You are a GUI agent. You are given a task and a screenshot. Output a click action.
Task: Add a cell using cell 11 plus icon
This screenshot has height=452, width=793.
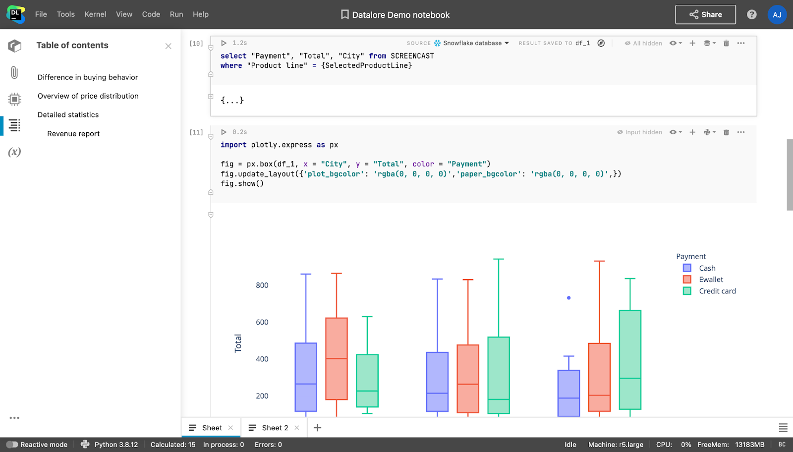pos(692,132)
